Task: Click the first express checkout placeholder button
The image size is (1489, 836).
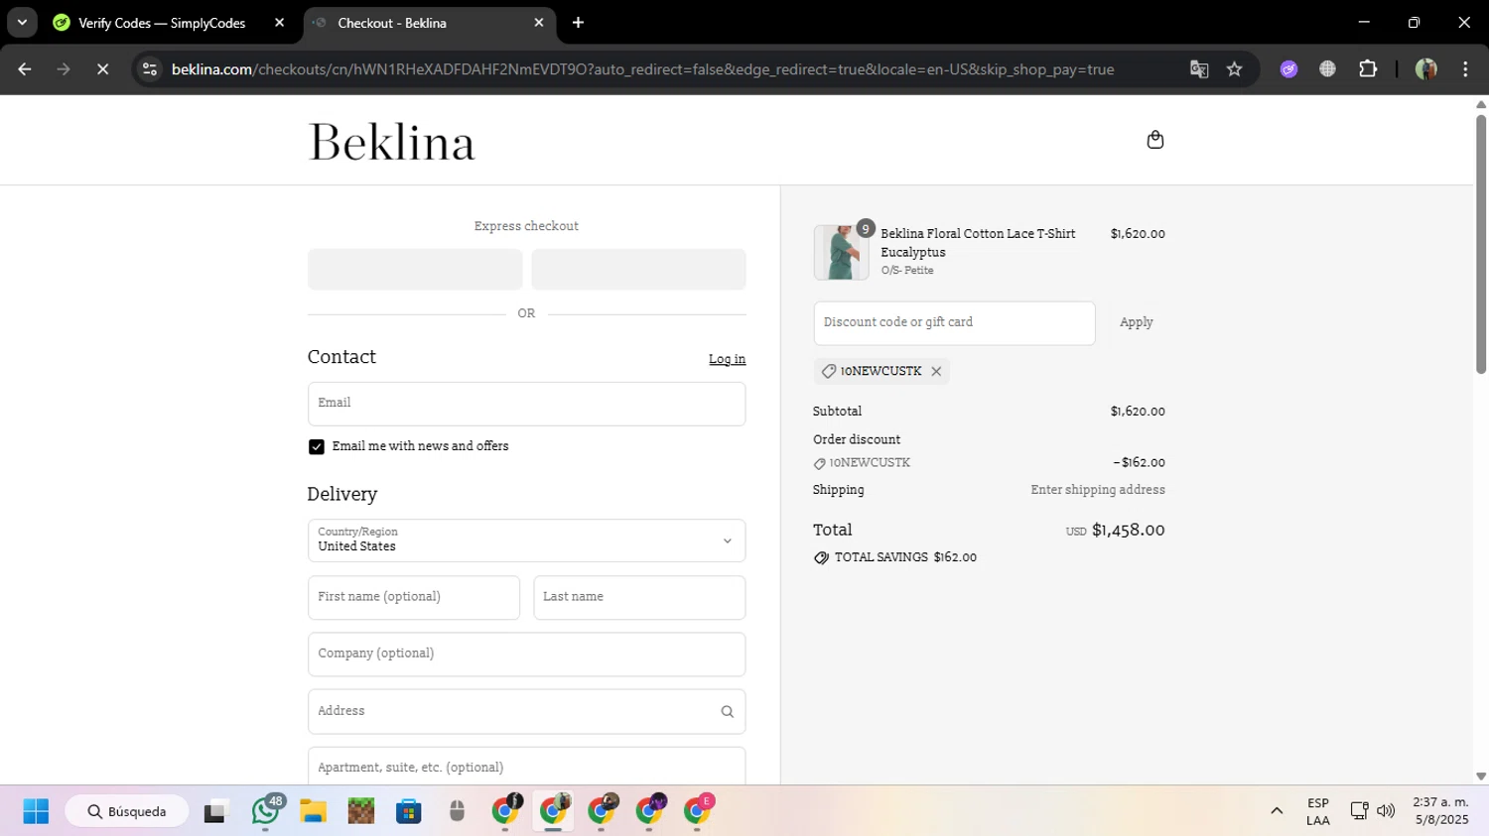Action: 415,269
